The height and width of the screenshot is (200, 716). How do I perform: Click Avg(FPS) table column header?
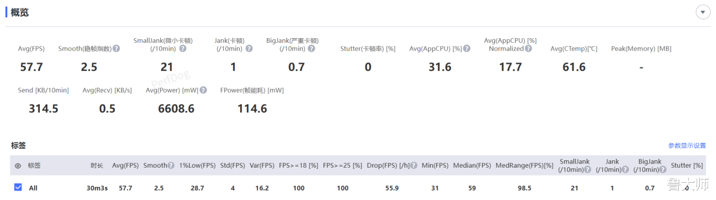[125, 166]
